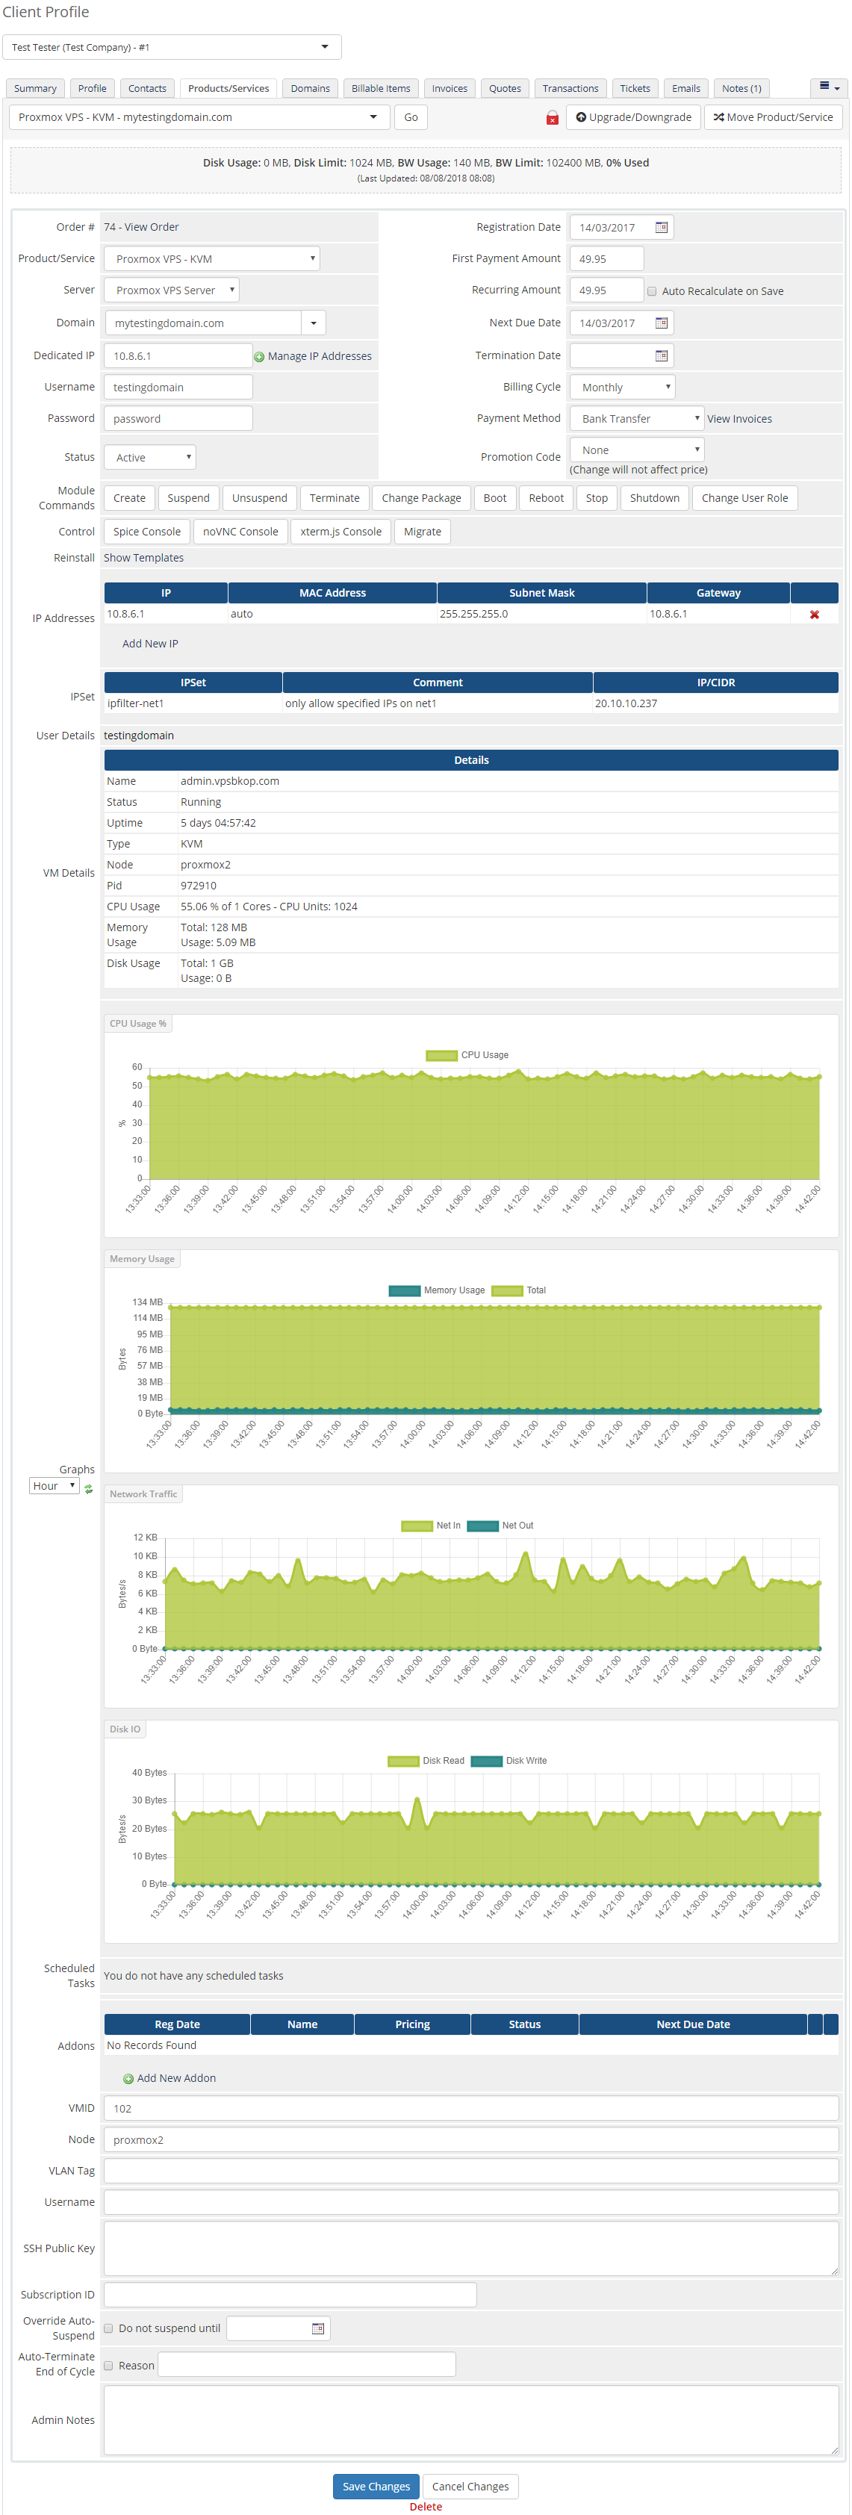The width and height of the screenshot is (852, 2515).
Task: Open Termination Date calendar icon
Action: click(x=662, y=356)
